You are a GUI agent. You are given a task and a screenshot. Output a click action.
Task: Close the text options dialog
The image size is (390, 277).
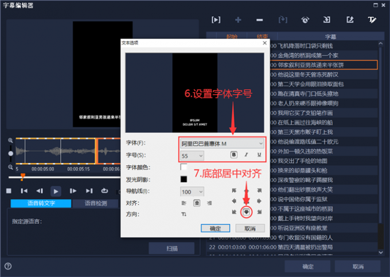(264, 43)
